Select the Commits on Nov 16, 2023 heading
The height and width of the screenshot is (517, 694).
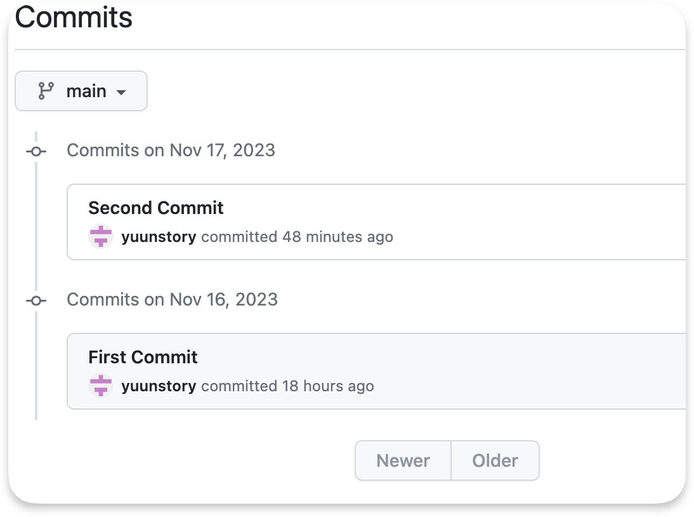(172, 300)
